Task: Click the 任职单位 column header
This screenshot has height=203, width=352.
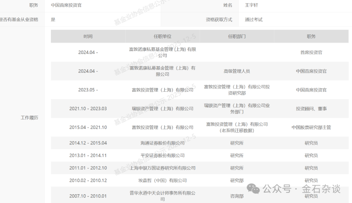Action: [x=162, y=36]
